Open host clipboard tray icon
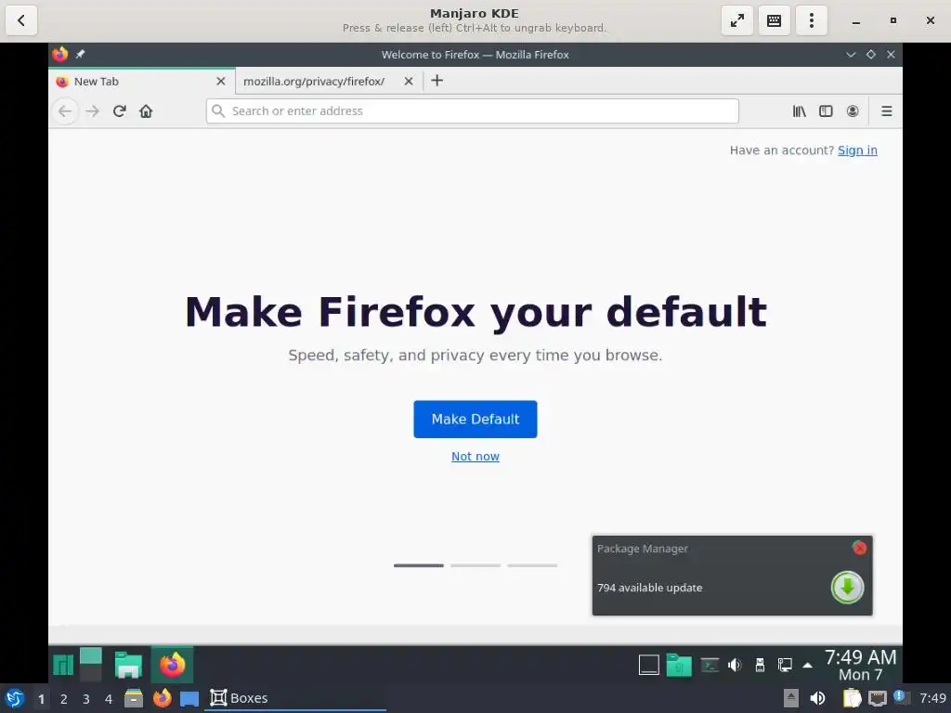951x713 pixels. (853, 698)
